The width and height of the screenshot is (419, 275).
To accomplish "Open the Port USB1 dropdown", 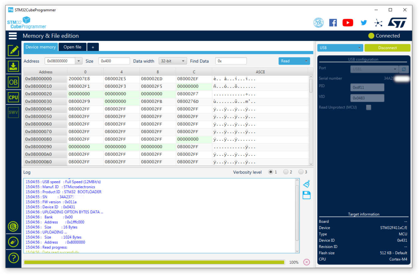I will click(374, 69).
